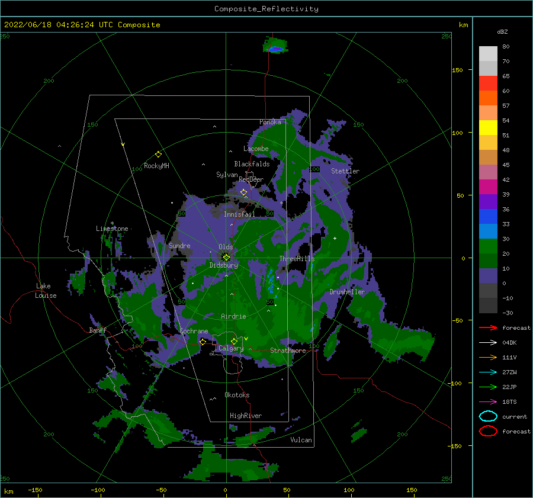Image resolution: width=533 pixels, height=498 pixels.
Task: Click the Lake Louise label
Action: coord(46,291)
